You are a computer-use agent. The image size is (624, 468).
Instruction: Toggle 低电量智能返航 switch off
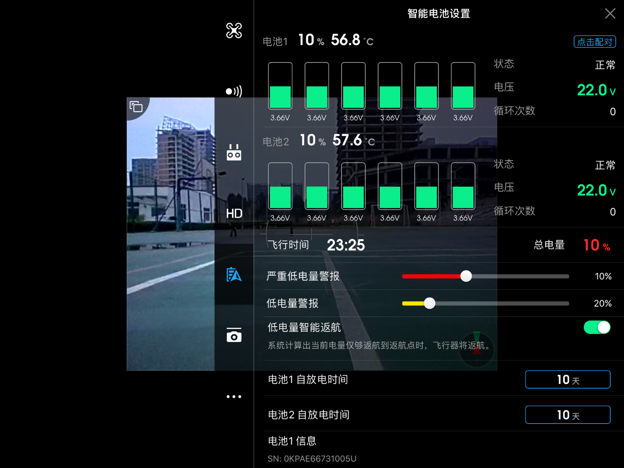click(x=597, y=327)
